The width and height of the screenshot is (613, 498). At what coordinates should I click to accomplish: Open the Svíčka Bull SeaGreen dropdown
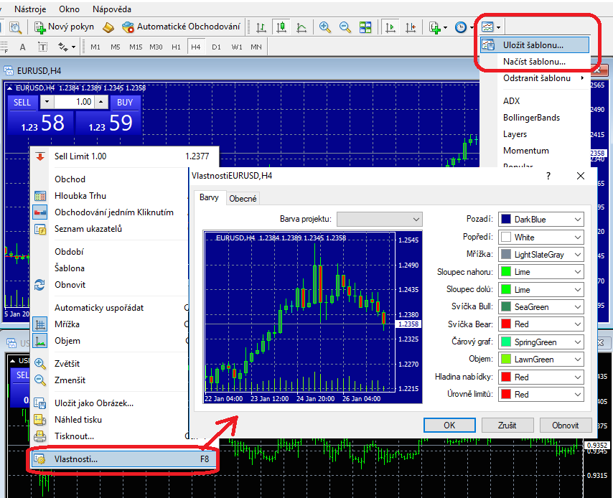tap(541, 307)
